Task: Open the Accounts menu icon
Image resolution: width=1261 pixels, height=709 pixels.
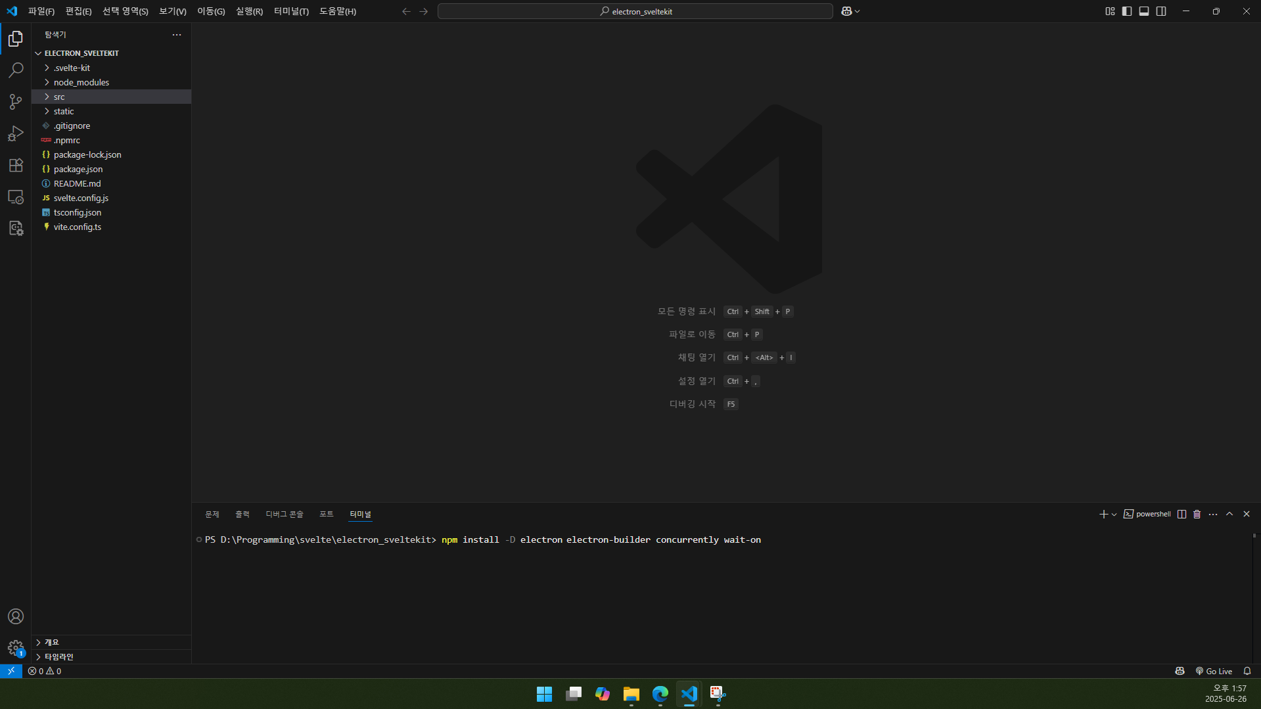Action: pyautogui.click(x=16, y=616)
